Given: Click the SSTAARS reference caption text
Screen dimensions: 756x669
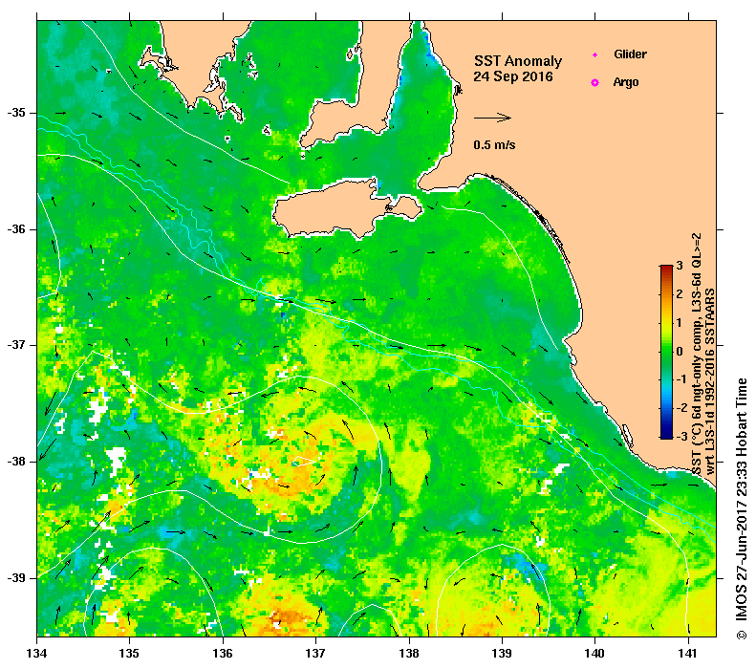Looking at the screenshot, I should click(710, 381).
